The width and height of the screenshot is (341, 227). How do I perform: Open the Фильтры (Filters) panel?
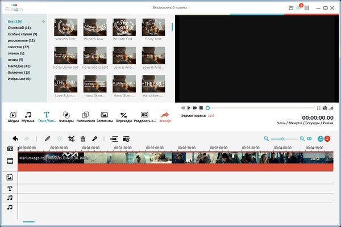[65, 117]
